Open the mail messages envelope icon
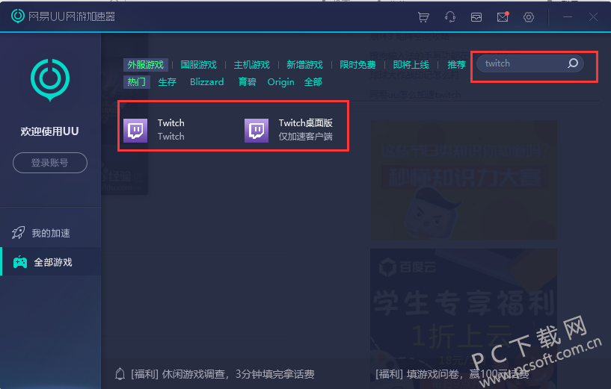The height and width of the screenshot is (389, 611). point(502,17)
